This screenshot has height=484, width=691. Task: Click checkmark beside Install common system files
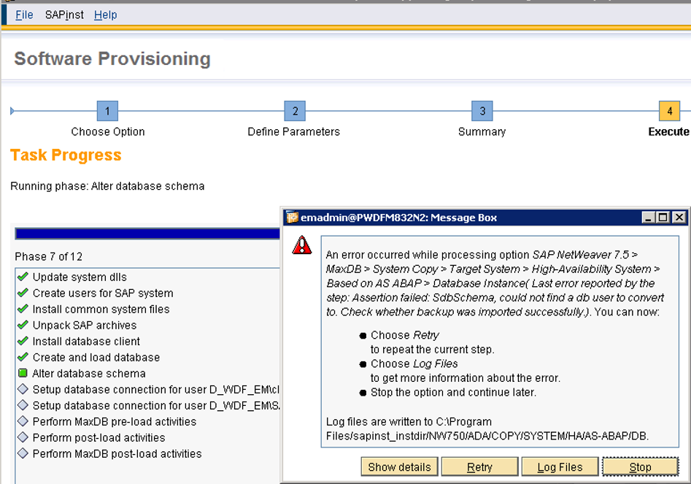[x=23, y=309]
